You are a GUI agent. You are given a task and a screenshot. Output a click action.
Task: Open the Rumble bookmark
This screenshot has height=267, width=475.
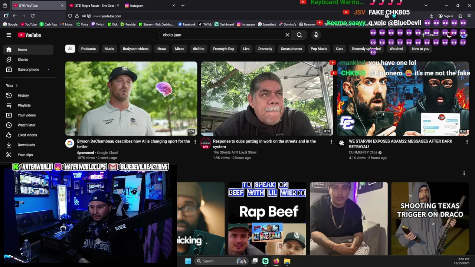[x=128, y=24]
